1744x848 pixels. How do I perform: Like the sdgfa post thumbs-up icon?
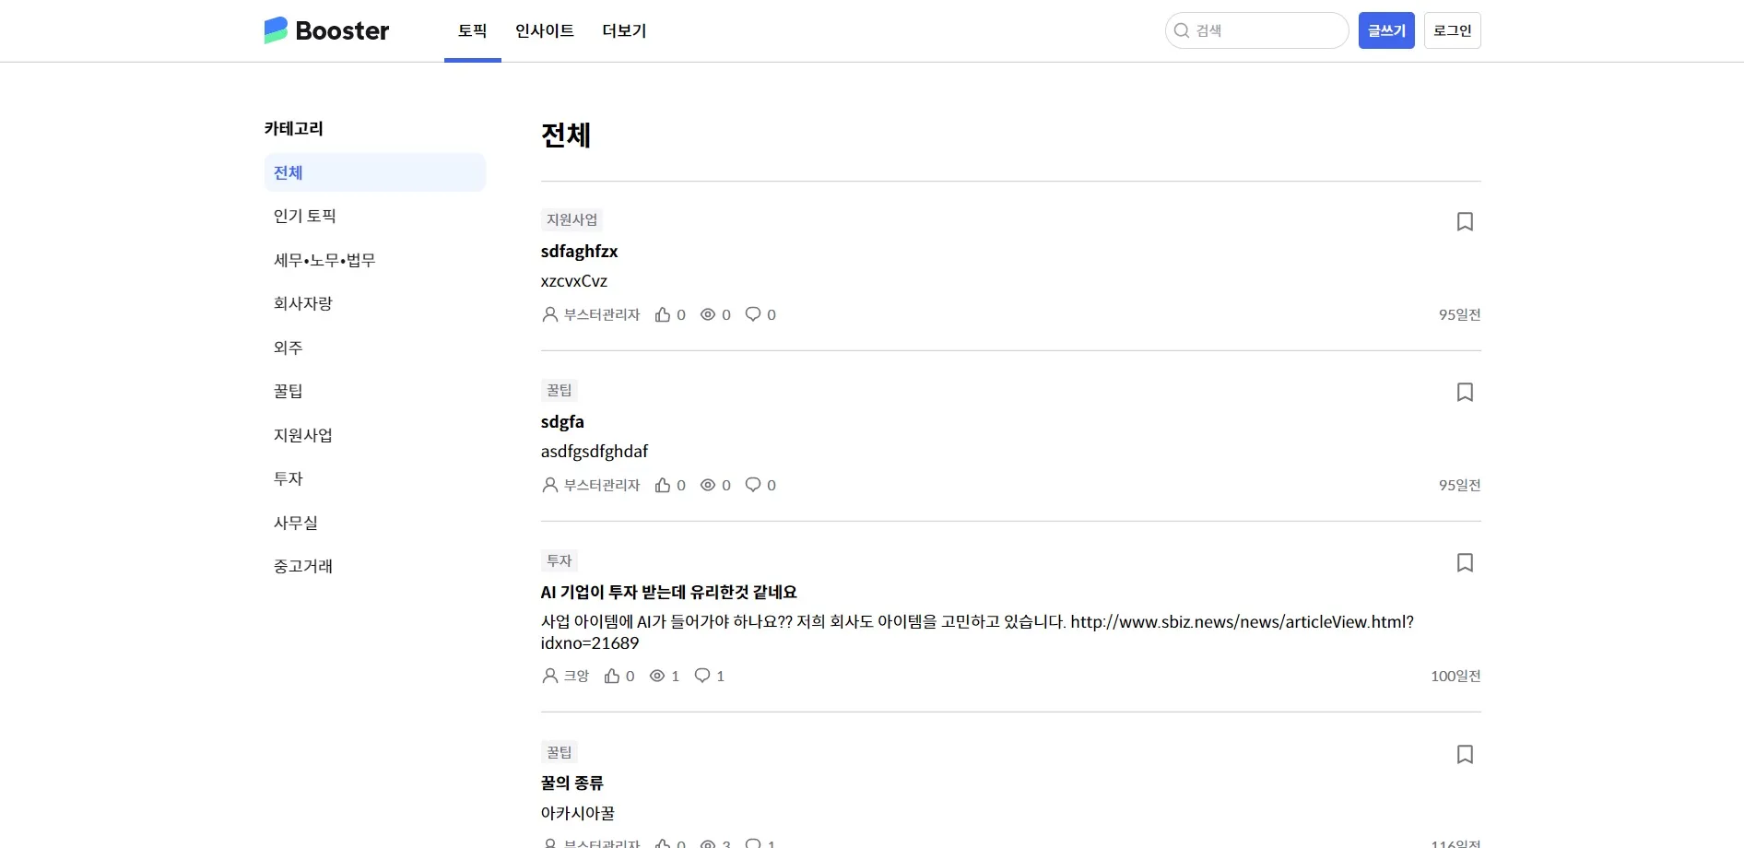[663, 485]
